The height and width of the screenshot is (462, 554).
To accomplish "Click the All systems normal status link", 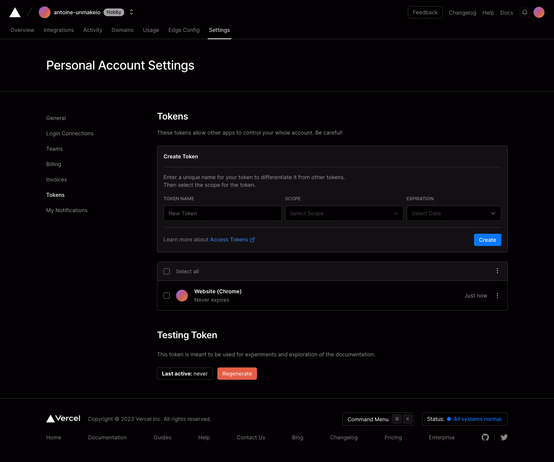I will pyautogui.click(x=478, y=419).
